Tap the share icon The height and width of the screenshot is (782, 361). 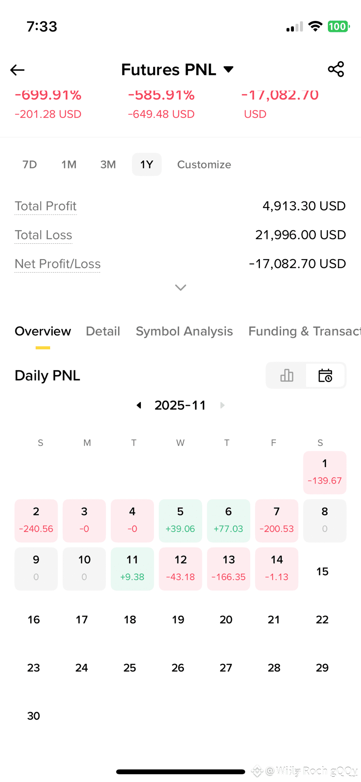336,69
